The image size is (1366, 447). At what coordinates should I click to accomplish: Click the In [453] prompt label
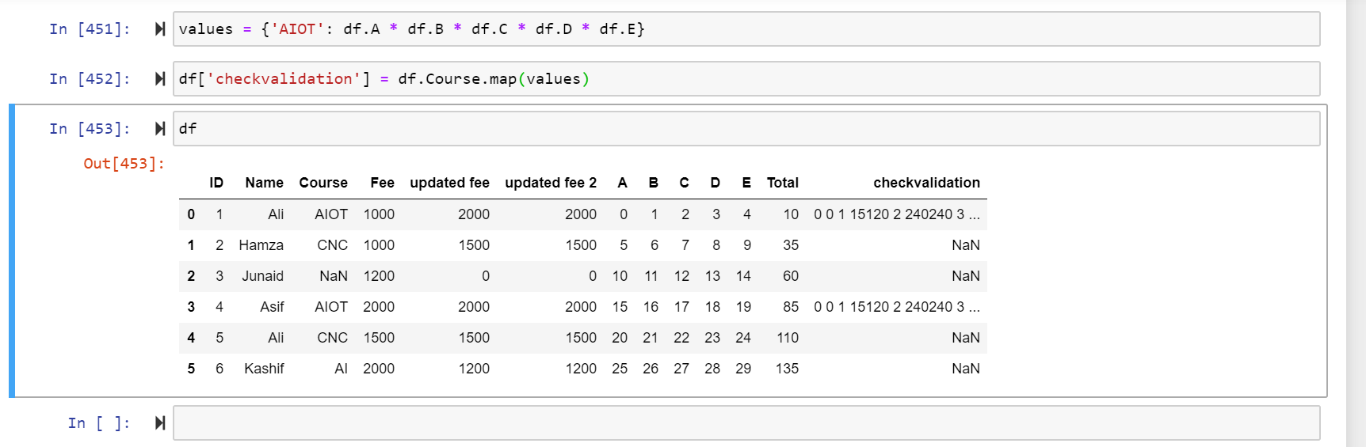click(90, 129)
